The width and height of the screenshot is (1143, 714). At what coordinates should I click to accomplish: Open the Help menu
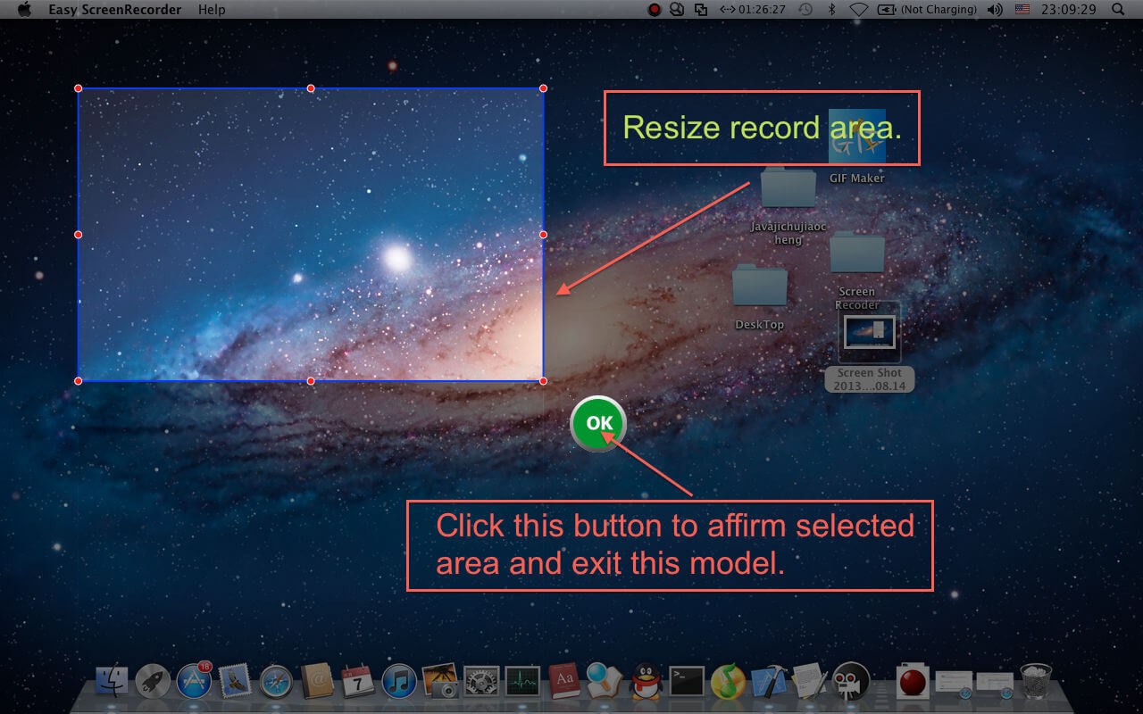pyautogui.click(x=211, y=10)
